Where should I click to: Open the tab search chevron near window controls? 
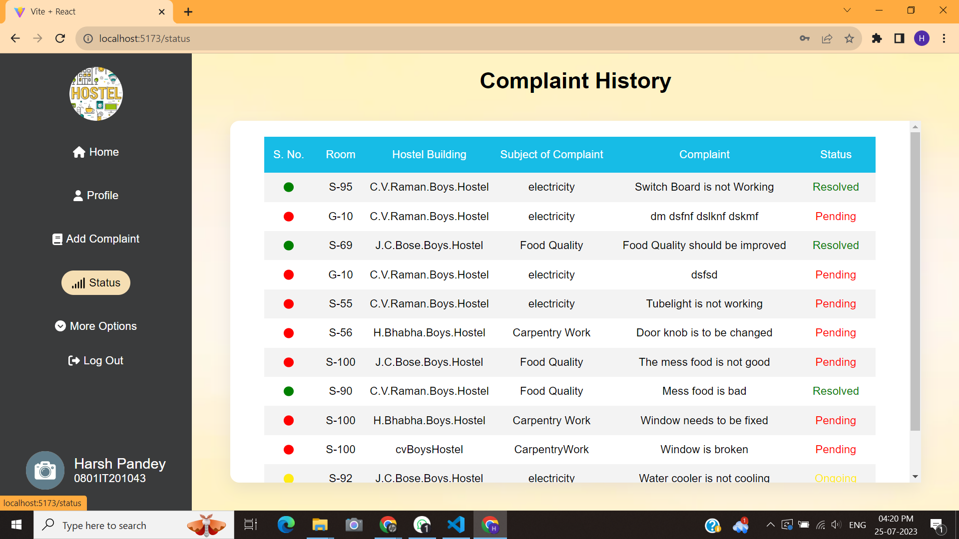click(847, 9)
